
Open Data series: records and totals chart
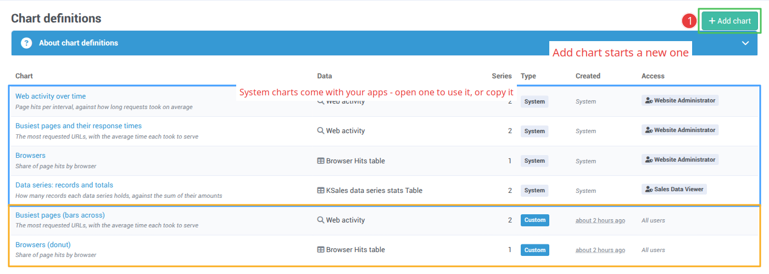[64, 185]
